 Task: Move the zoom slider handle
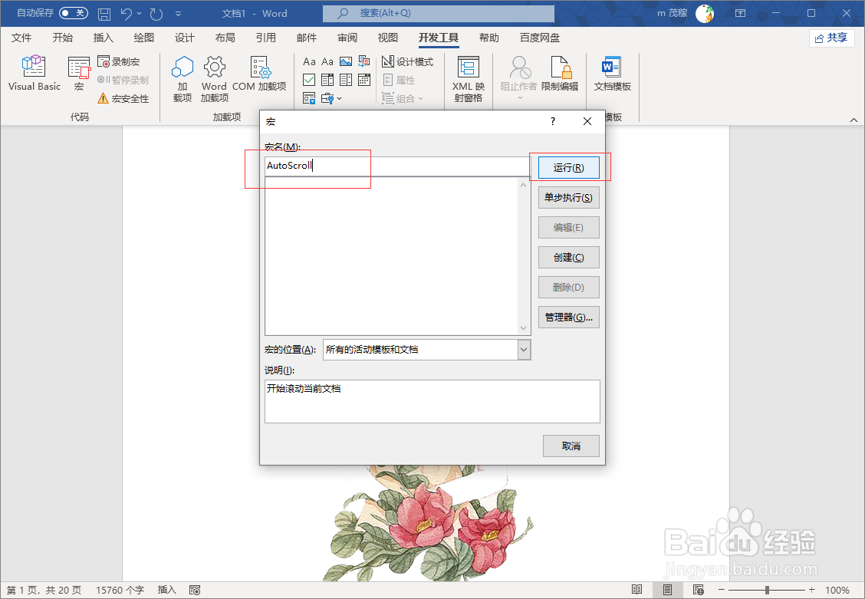click(x=767, y=590)
